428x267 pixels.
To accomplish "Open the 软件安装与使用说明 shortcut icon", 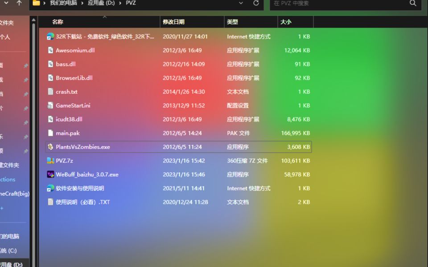I will click(x=50, y=188).
